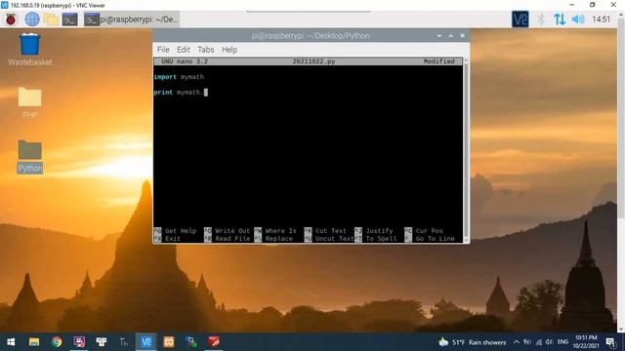The height and width of the screenshot is (351, 625).
Task: Open the Windows volume tray icon
Action: (549, 342)
